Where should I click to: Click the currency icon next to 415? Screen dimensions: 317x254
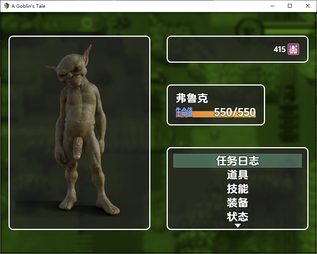tap(293, 49)
